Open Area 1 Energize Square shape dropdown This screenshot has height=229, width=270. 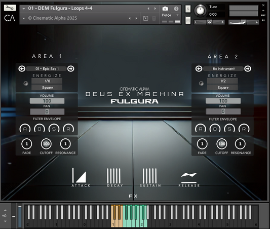click(x=47, y=88)
